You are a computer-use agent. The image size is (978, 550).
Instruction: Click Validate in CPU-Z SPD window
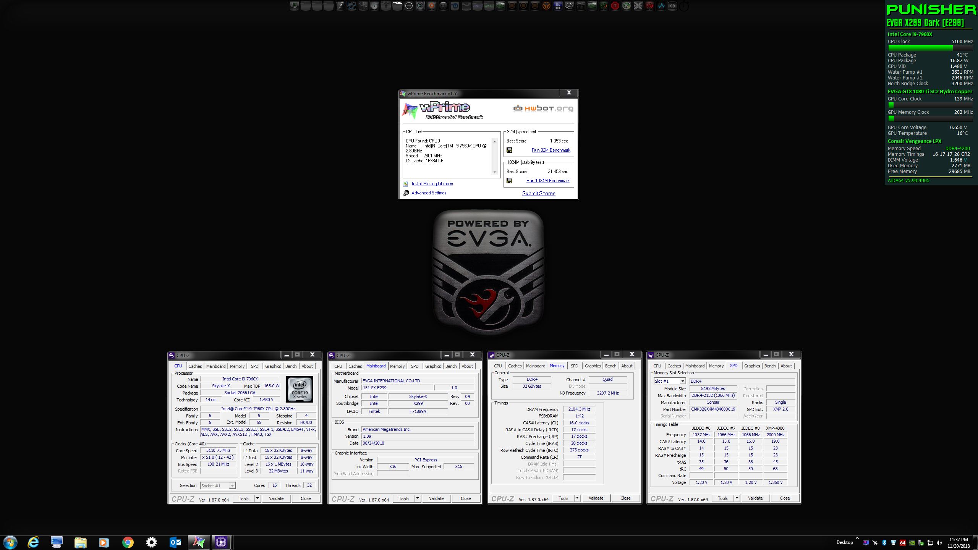(755, 498)
